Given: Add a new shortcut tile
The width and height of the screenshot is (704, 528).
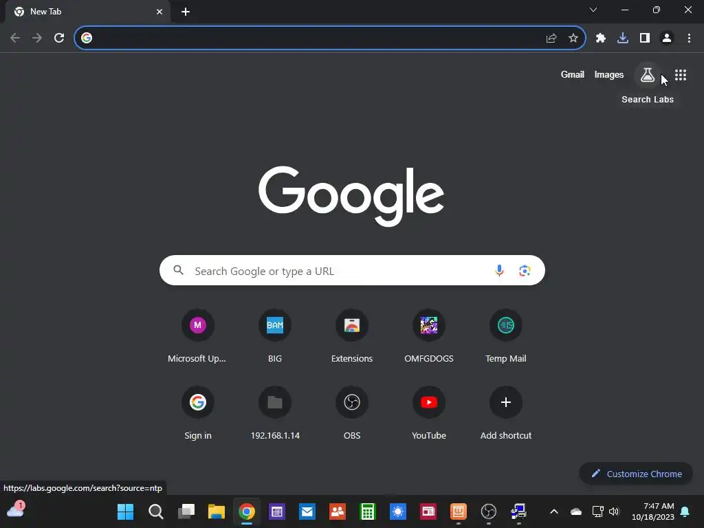Looking at the screenshot, I should pos(505,413).
